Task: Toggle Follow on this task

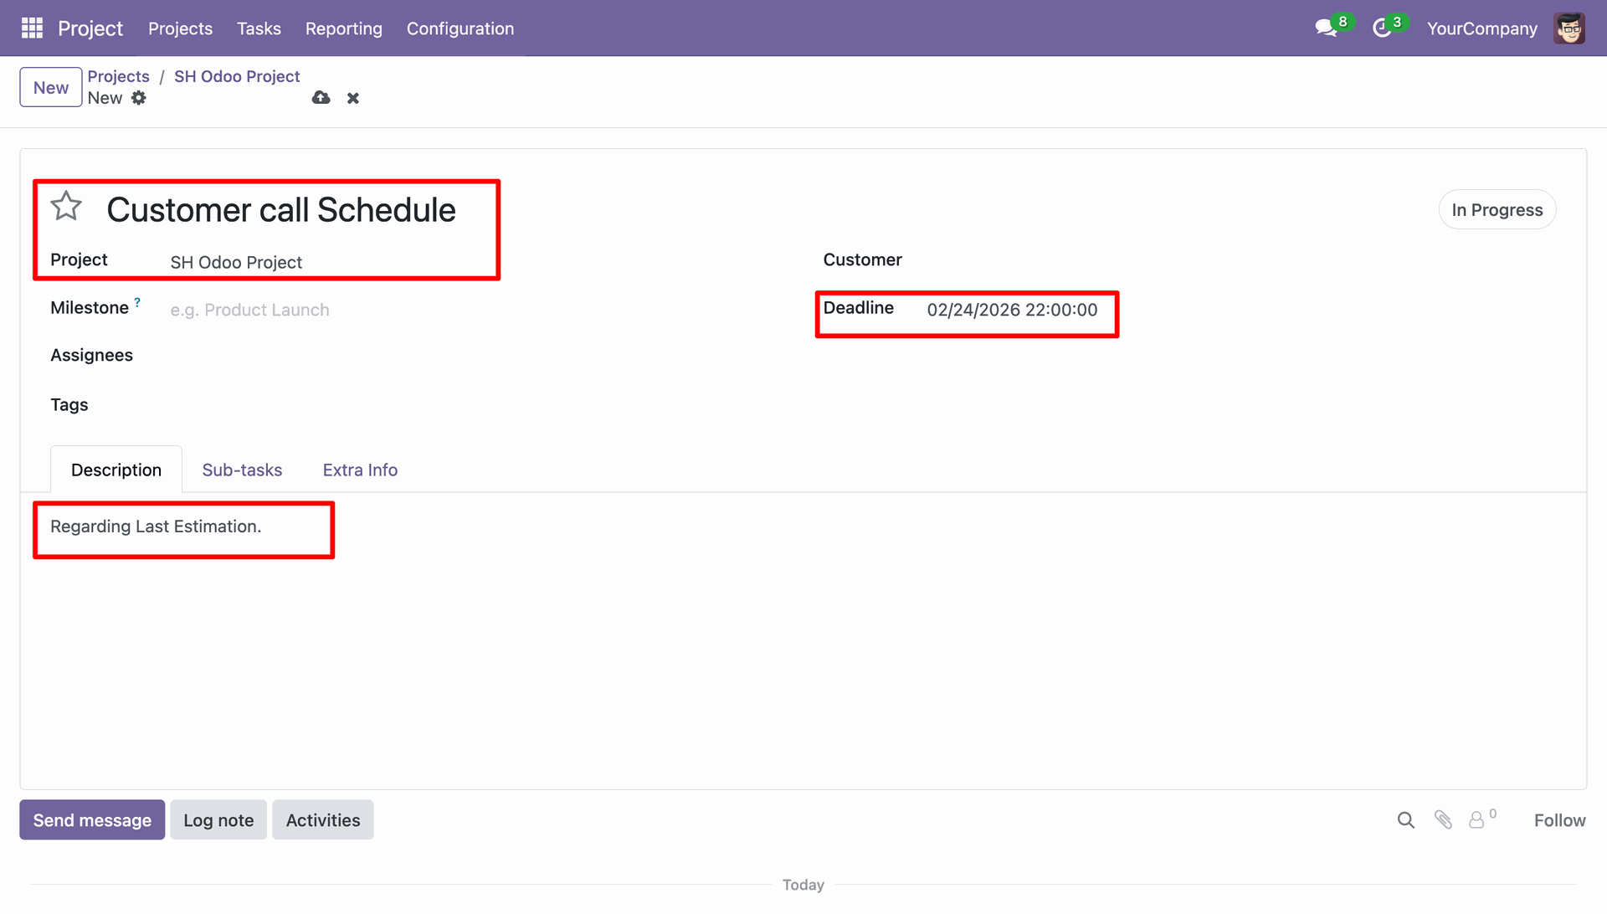Action: (1559, 820)
